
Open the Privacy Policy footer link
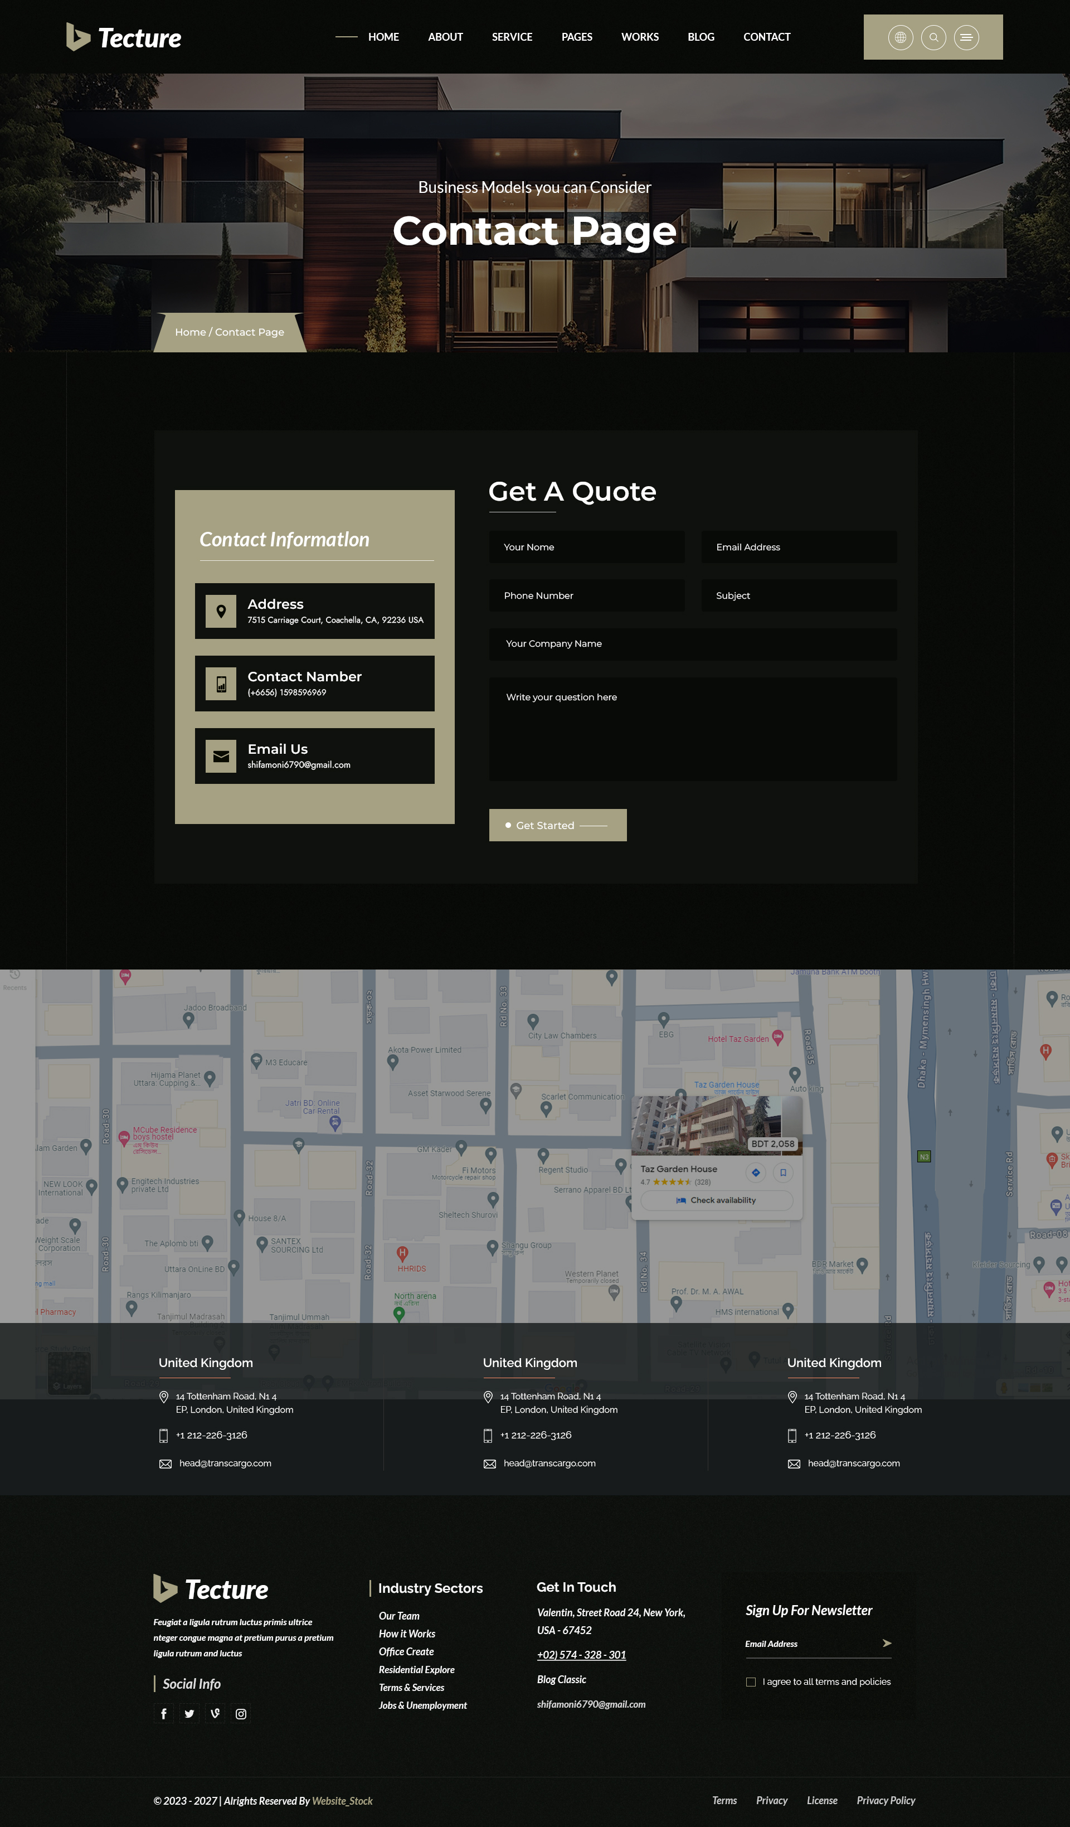click(886, 1800)
